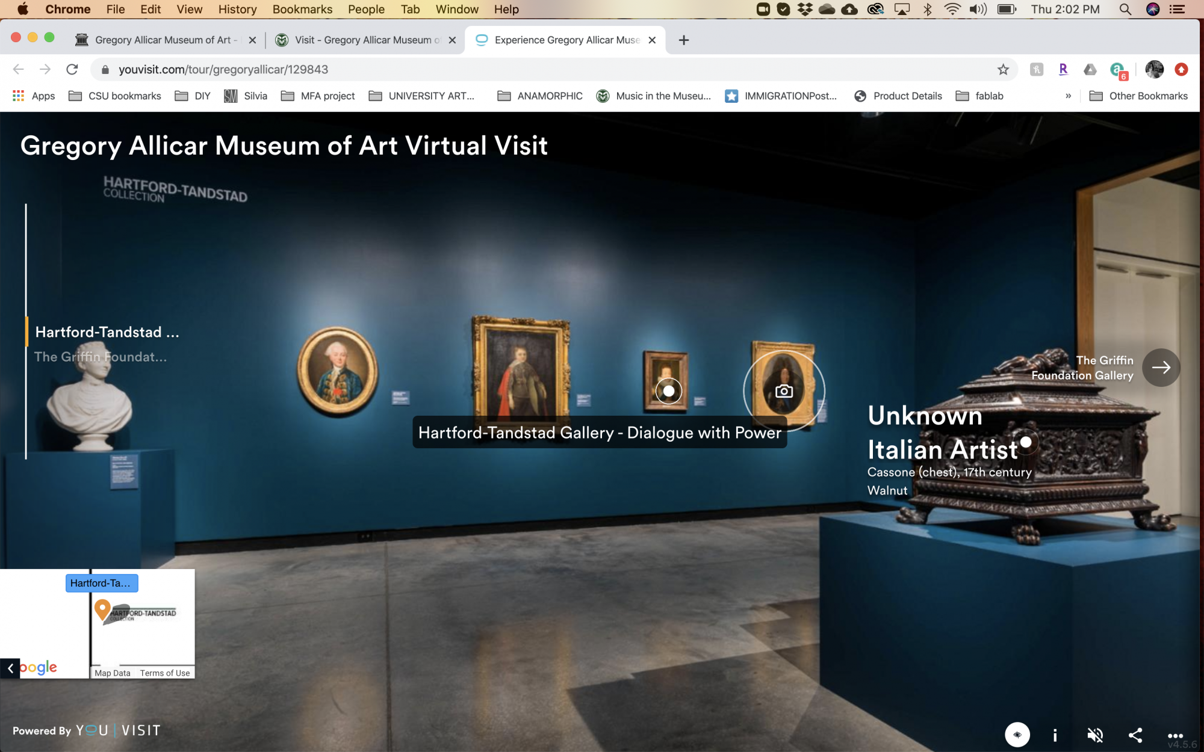
Task: Open the Window menu
Action: (457, 9)
